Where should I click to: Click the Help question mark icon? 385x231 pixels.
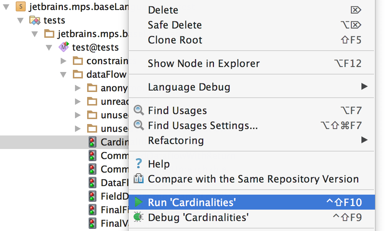tap(139, 164)
